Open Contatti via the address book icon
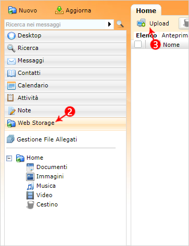Screen dimensions: 189x246 [11, 73]
